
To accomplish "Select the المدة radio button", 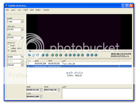I will [x=8, y=45].
